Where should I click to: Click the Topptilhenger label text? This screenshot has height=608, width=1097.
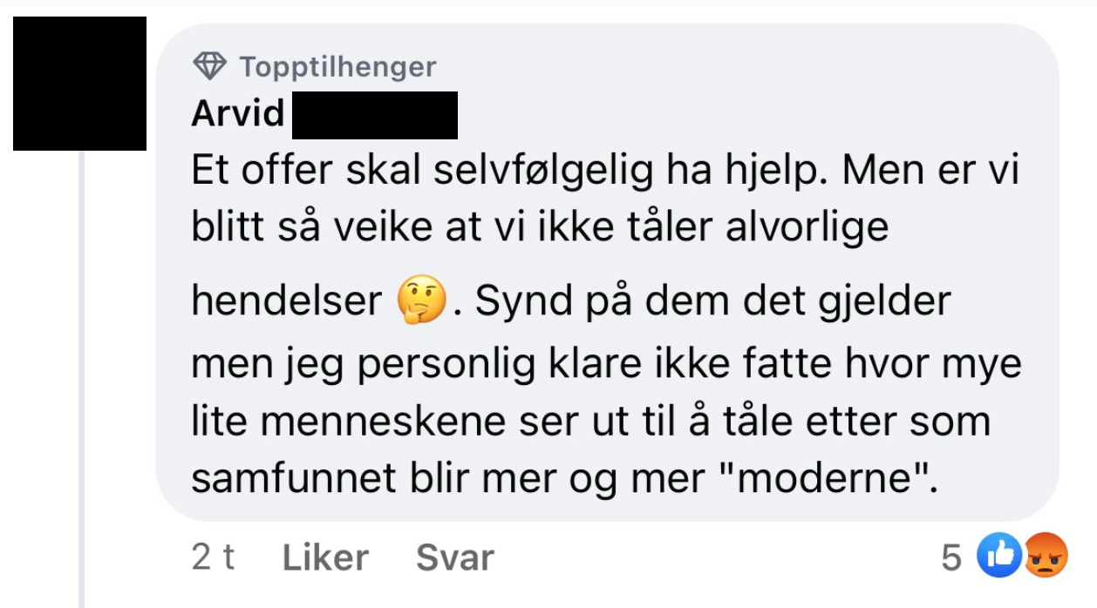(337, 65)
